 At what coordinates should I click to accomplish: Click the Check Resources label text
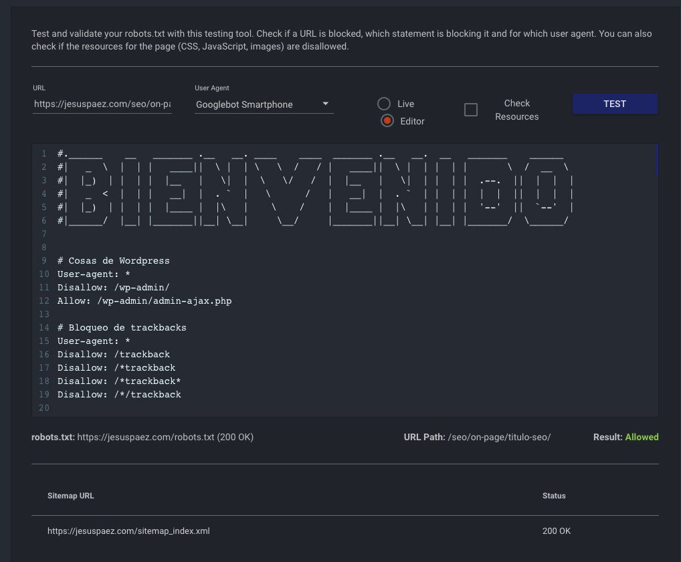(x=517, y=110)
